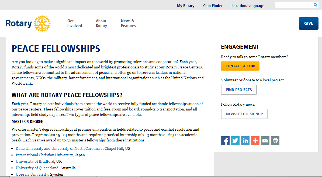322x177 pixels.
Task: Share page on LinkedIn
Action: click(x=245, y=141)
